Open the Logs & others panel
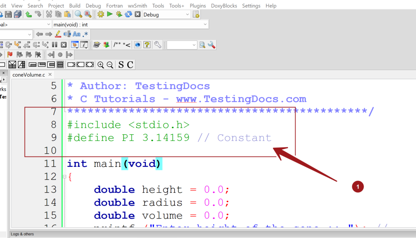The image size is (416, 238). point(22,234)
